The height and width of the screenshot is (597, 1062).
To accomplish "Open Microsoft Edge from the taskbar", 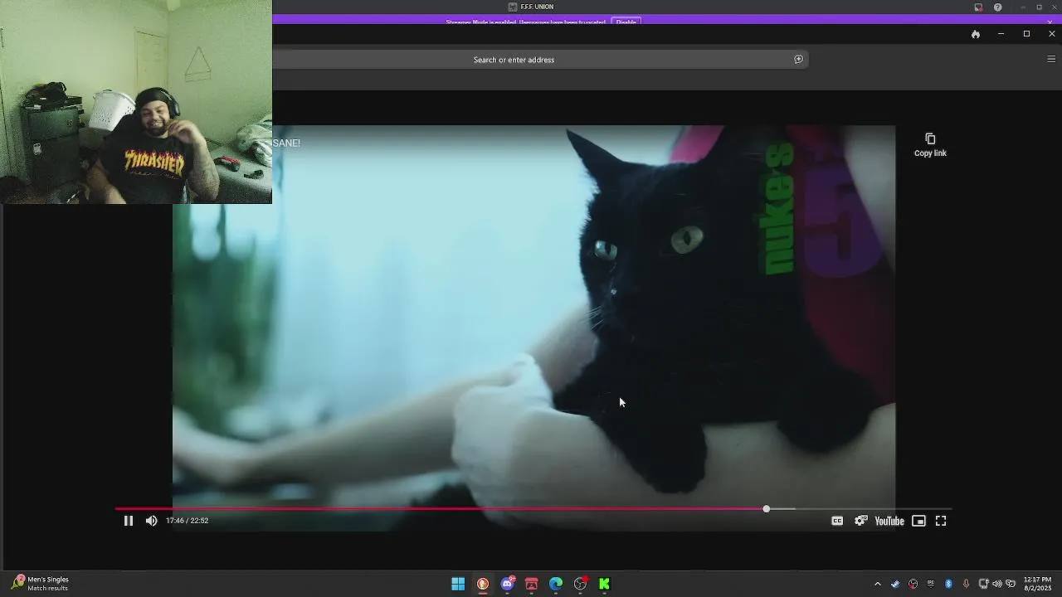I will (x=556, y=584).
